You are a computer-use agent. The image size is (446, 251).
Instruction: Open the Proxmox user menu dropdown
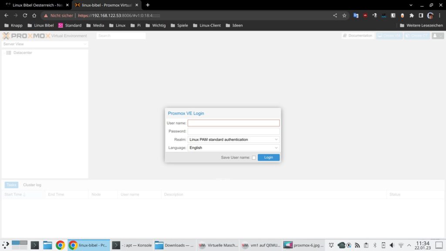(x=438, y=36)
